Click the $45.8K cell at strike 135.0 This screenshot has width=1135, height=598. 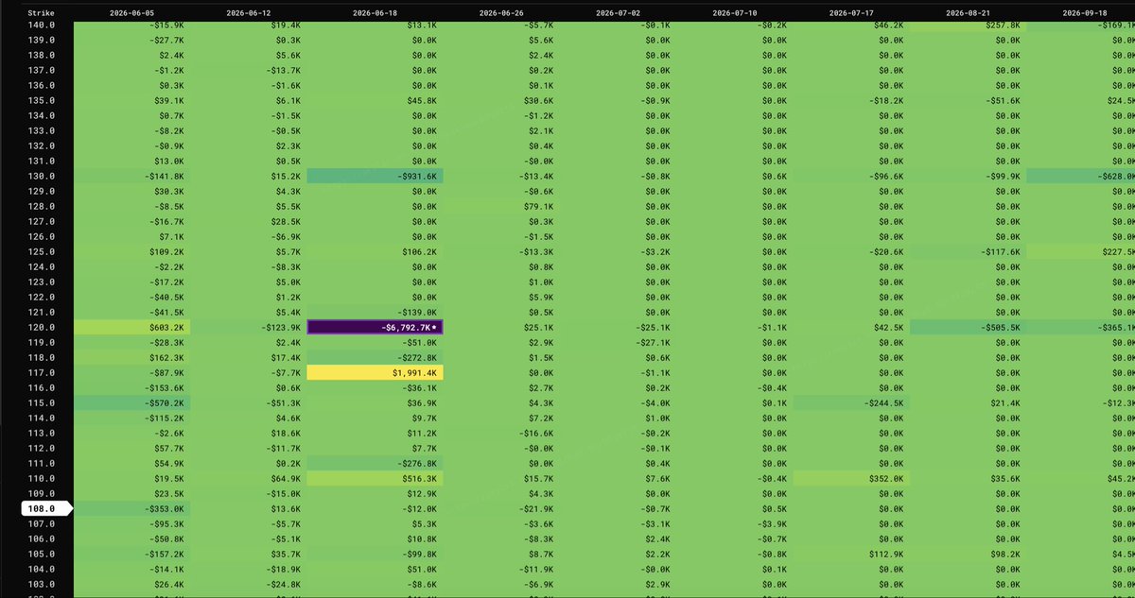[x=375, y=100]
